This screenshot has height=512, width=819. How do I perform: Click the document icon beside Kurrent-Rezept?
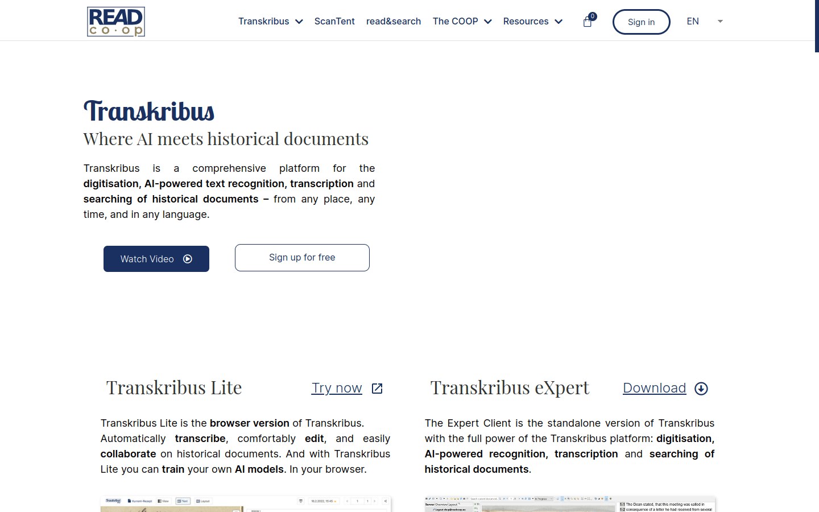click(129, 501)
